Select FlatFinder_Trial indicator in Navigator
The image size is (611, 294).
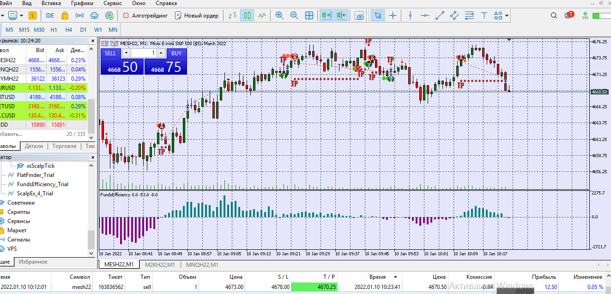pyautogui.click(x=36, y=175)
